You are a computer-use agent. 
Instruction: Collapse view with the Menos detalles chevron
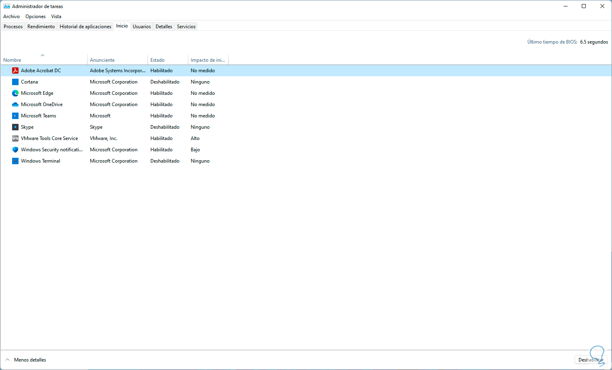coord(7,360)
